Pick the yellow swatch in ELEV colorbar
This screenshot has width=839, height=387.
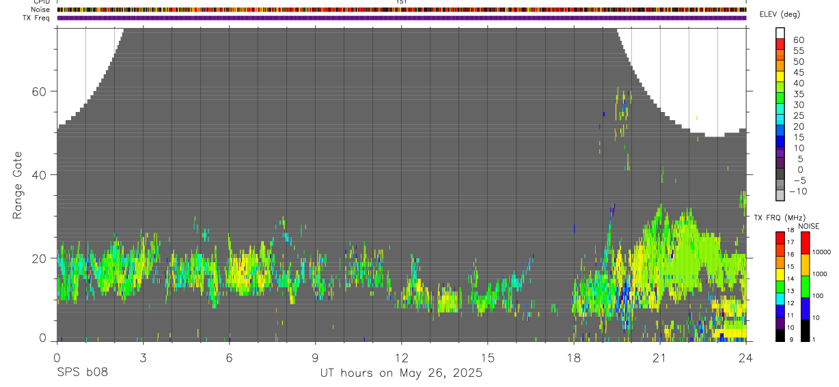pyautogui.click(x=780, y=76)
